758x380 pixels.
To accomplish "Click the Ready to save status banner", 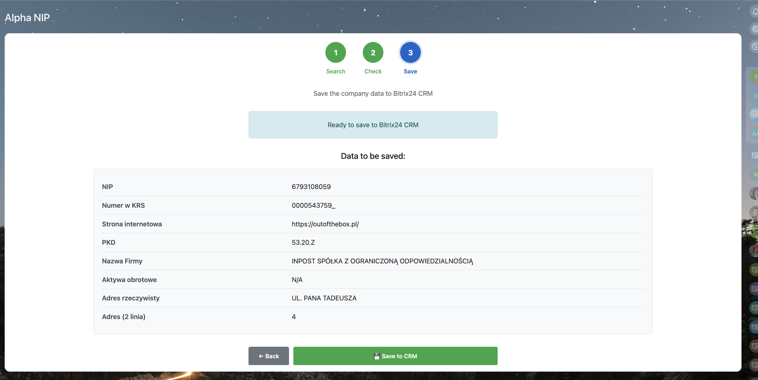I will point(373,125).
